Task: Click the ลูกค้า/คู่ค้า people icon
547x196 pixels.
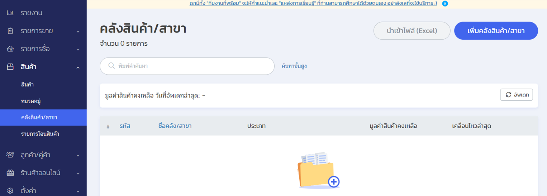Action: [10, 155]
